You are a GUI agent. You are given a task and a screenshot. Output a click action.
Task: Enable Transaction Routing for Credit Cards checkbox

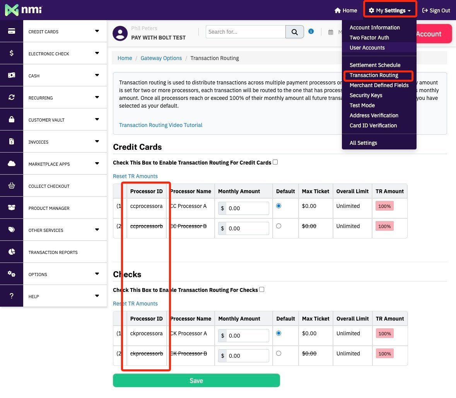click(x=275, y=162)
